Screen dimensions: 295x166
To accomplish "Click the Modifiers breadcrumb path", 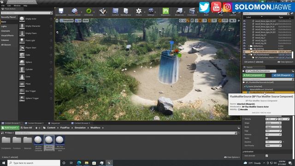I will click(95, 128).
